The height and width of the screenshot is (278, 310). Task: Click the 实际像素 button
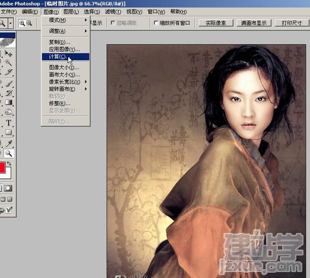[216, 23]
